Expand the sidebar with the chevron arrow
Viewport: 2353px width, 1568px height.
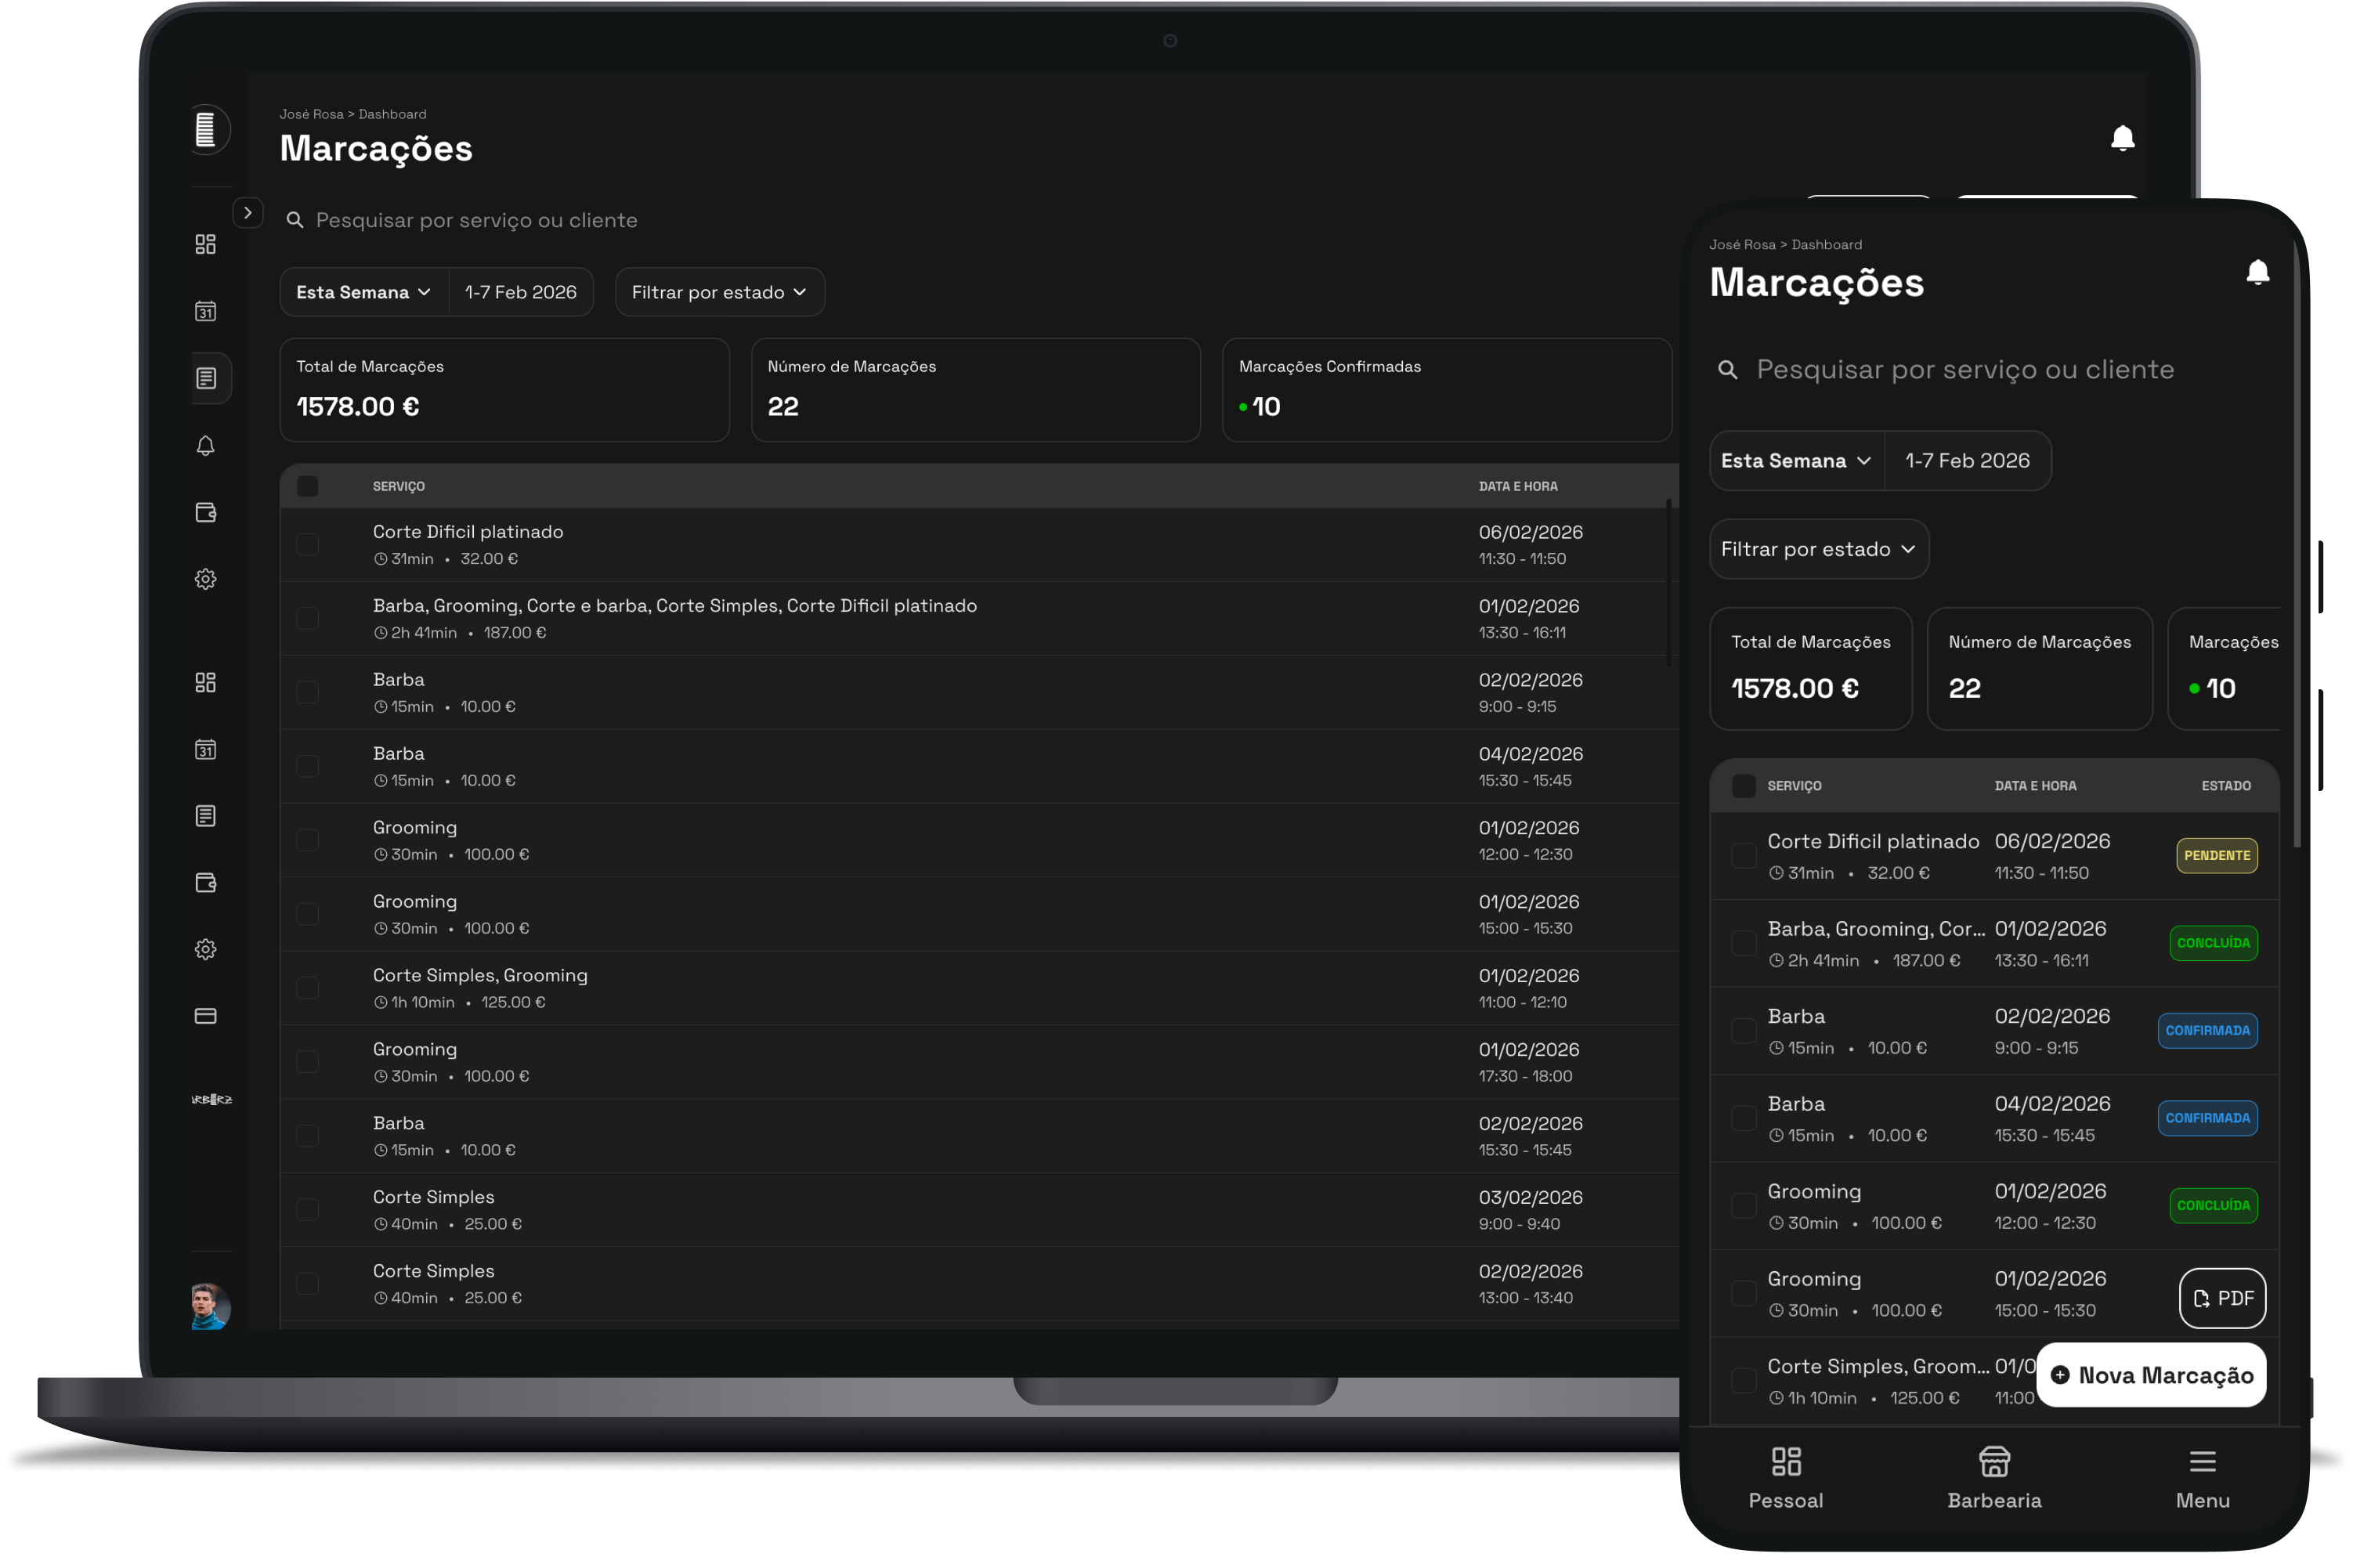248,213
